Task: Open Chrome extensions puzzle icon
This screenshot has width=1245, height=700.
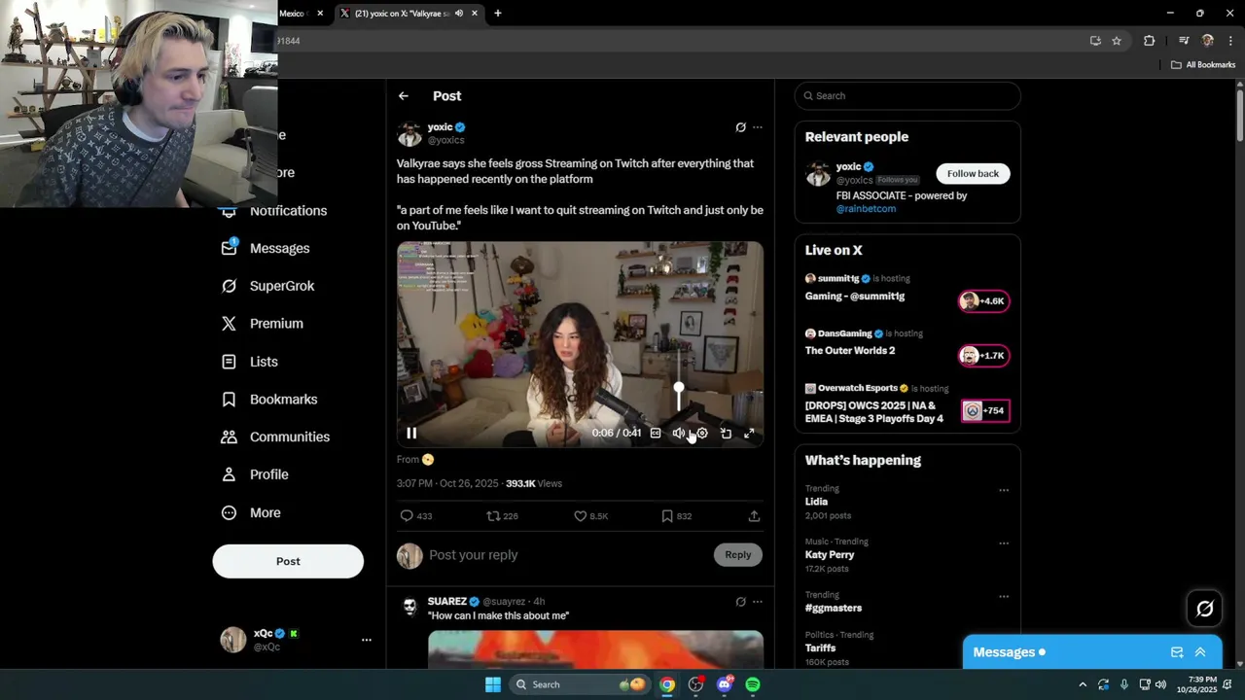Action: click(1150, 41)
